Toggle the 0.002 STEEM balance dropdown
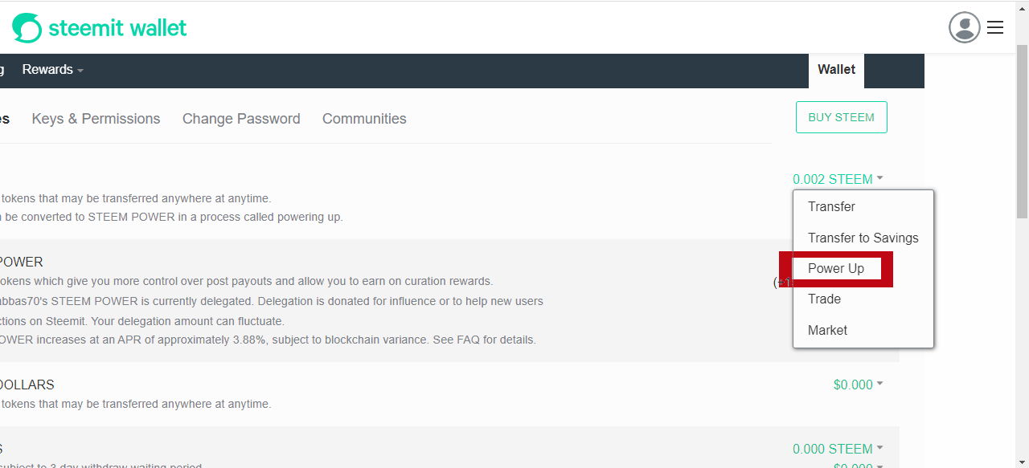Screen dimensions: 1029x468 coord(838,179)
